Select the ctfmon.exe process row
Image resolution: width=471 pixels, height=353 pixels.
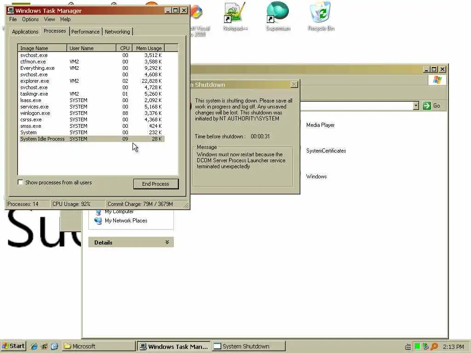tap(92, 62)
